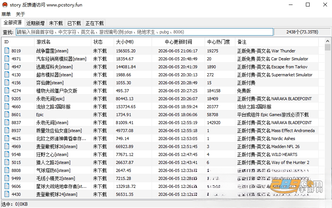The width and height of the screenshot is (332, 208).
Task: Click the document icon for row ID 4274
Action: pos(7,91)
